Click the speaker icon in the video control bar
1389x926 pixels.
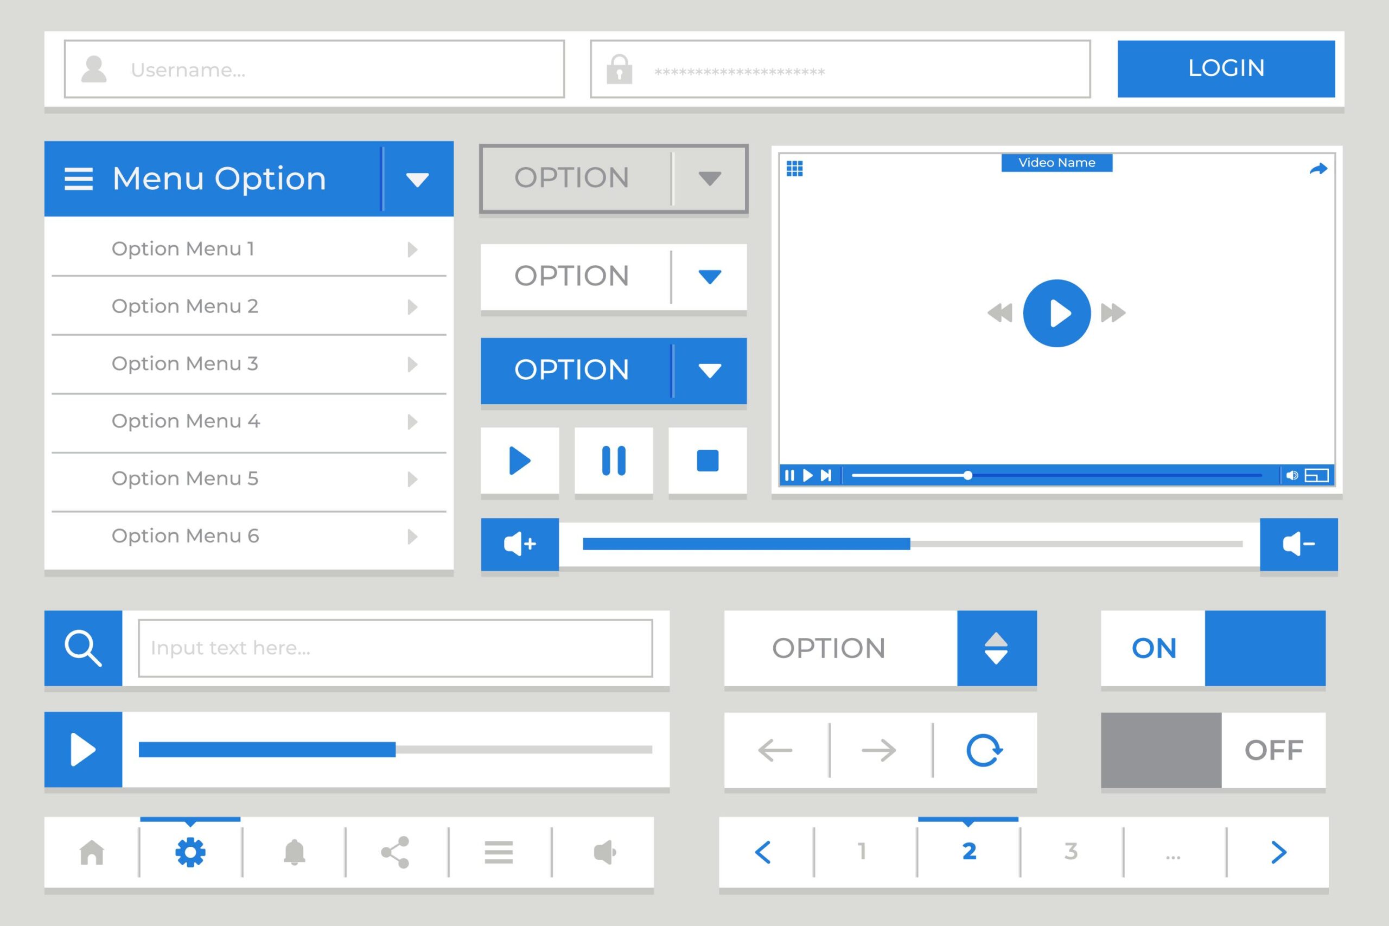[1292, 475]
